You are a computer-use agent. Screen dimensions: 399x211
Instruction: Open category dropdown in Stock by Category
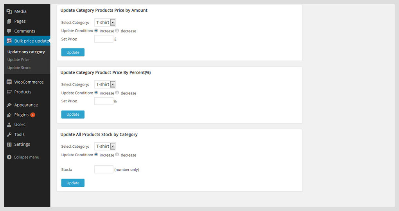click(105, 147)
